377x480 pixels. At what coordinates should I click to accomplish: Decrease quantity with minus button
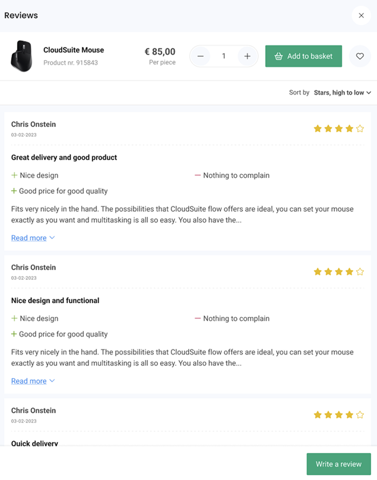[200, 56]
